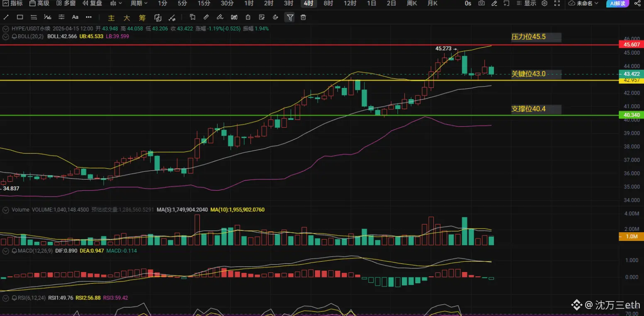The image size is (644, 316).
Task: Click the 关键位43.0 annotation label
Action: tap(536, 74)
